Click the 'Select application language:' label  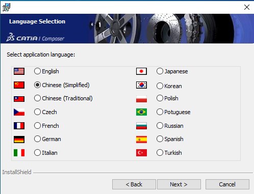point(41,54)
